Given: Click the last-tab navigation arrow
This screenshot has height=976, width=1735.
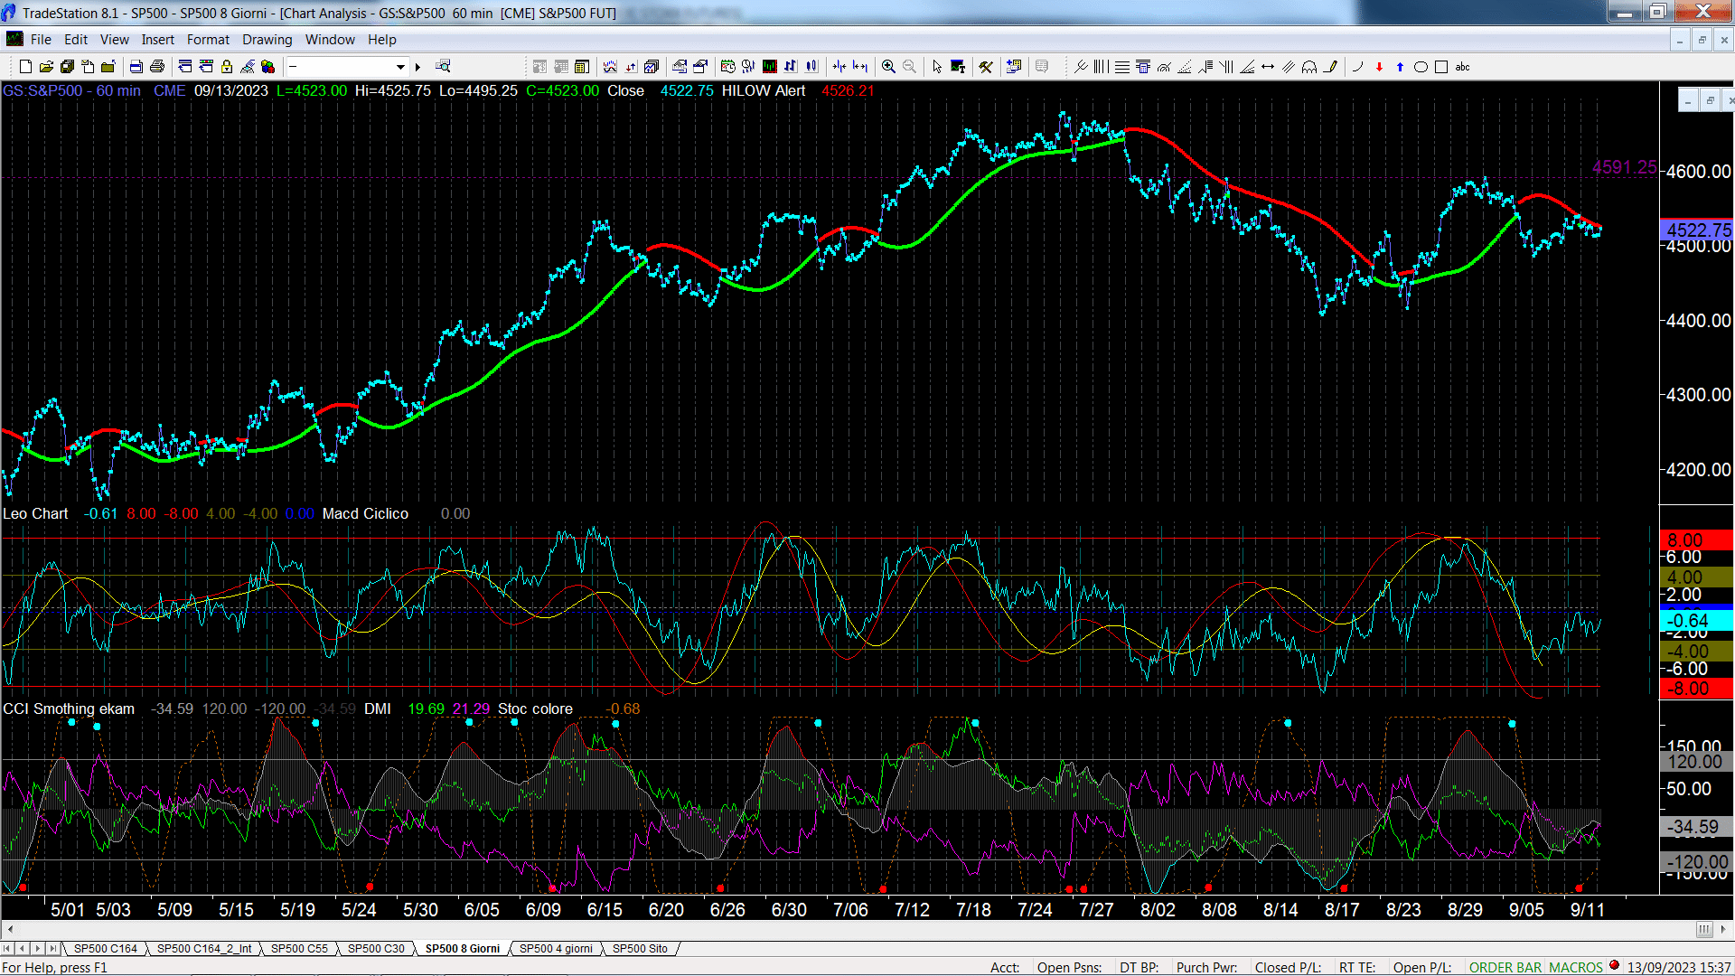Looking at the screenshot, I should pos(53,948).
